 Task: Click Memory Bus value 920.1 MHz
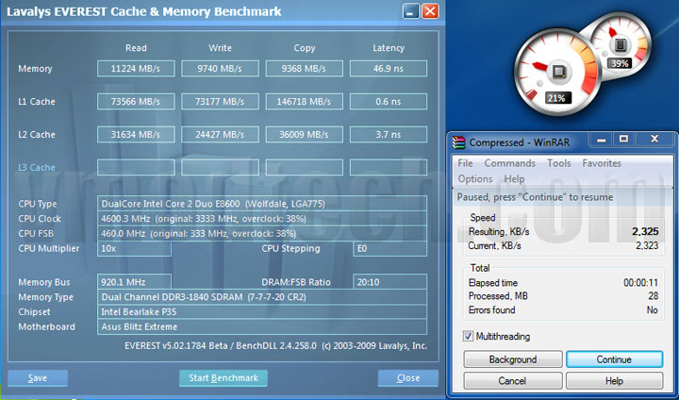[x=134, y=282]
